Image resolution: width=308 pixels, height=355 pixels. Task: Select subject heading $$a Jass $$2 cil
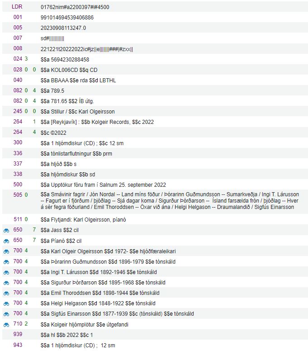click(60, 230)
